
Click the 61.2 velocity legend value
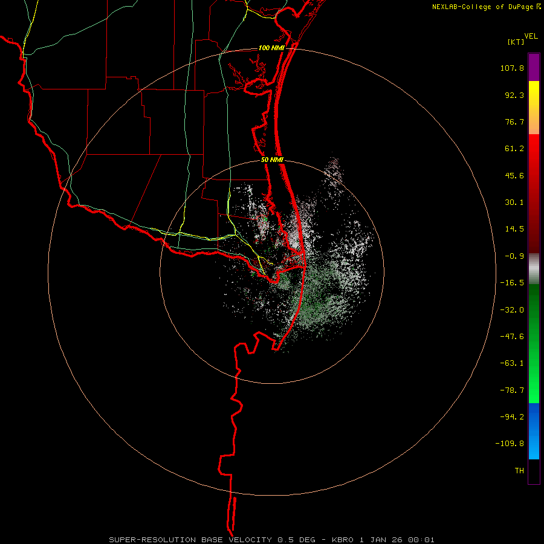(514, 149)
